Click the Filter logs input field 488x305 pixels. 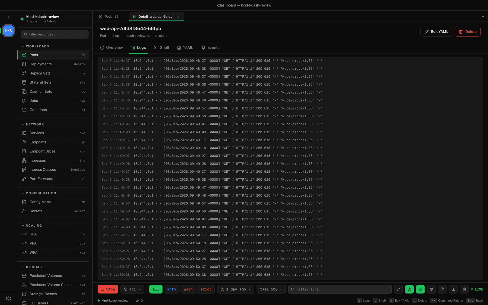tap(340, 289)
